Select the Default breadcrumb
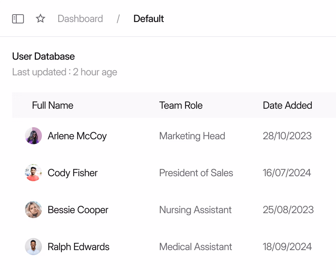 click(148, 19)
